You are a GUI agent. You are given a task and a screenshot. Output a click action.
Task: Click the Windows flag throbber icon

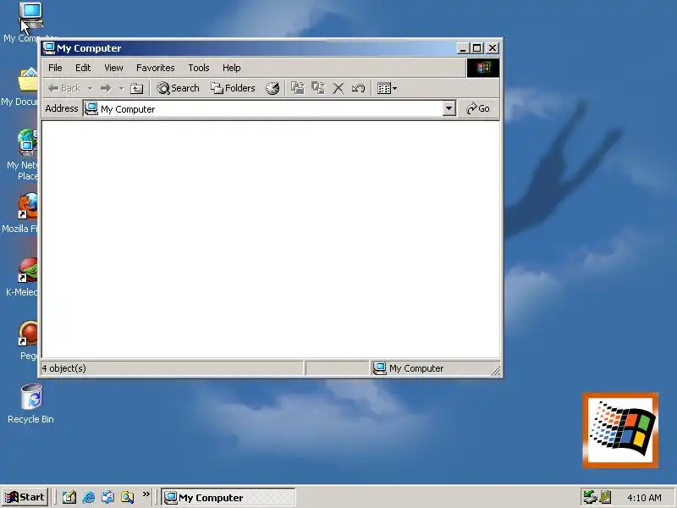pyautogui.click(x=483, y=68)
